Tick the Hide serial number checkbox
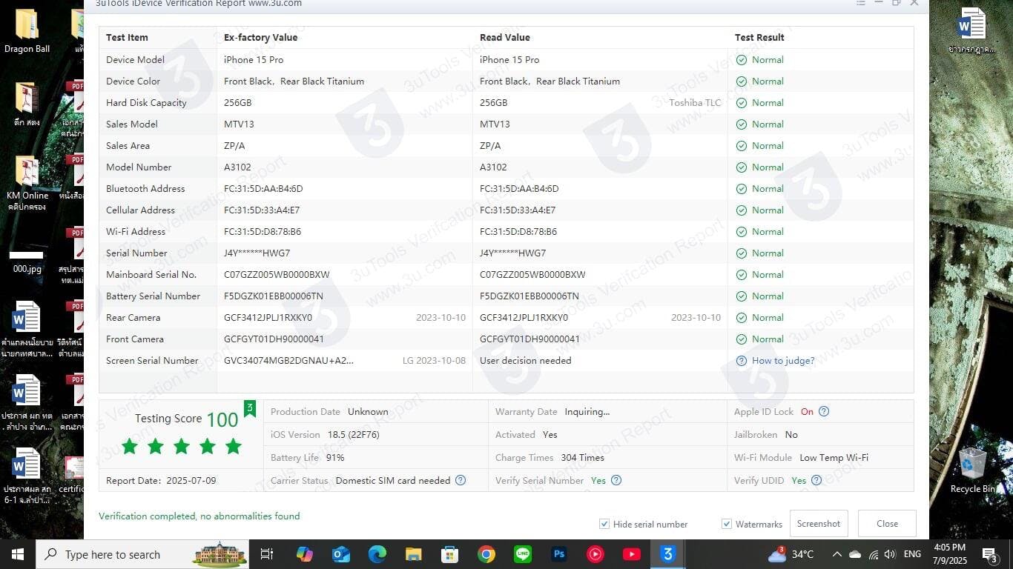The width and height of the screenshot is (1013, 569). coord(604,524)
